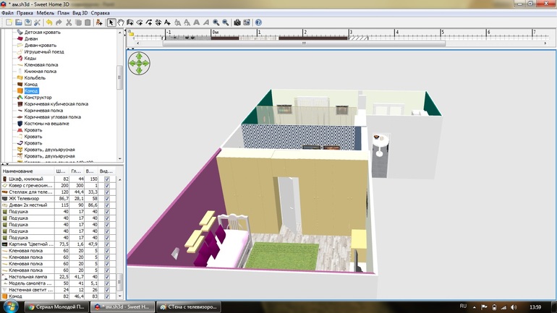Click the Create photo camera icon
The height and width of the screenshot is (313, 557).
click(237, 22)
